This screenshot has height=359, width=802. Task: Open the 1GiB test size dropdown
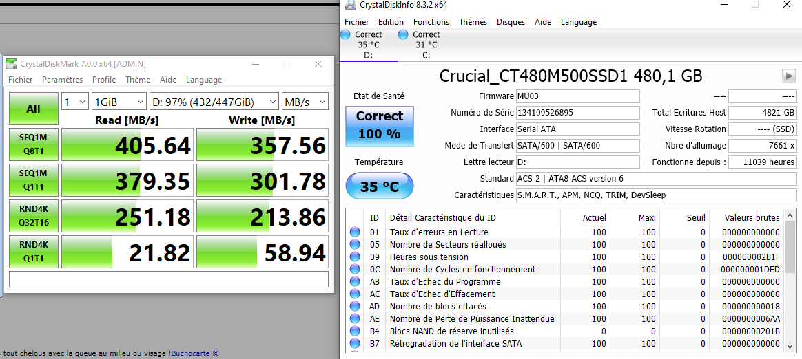point(119,102)
